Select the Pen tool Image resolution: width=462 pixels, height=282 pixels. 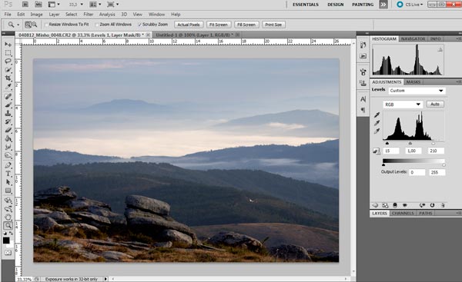click(x=8, y=165)
